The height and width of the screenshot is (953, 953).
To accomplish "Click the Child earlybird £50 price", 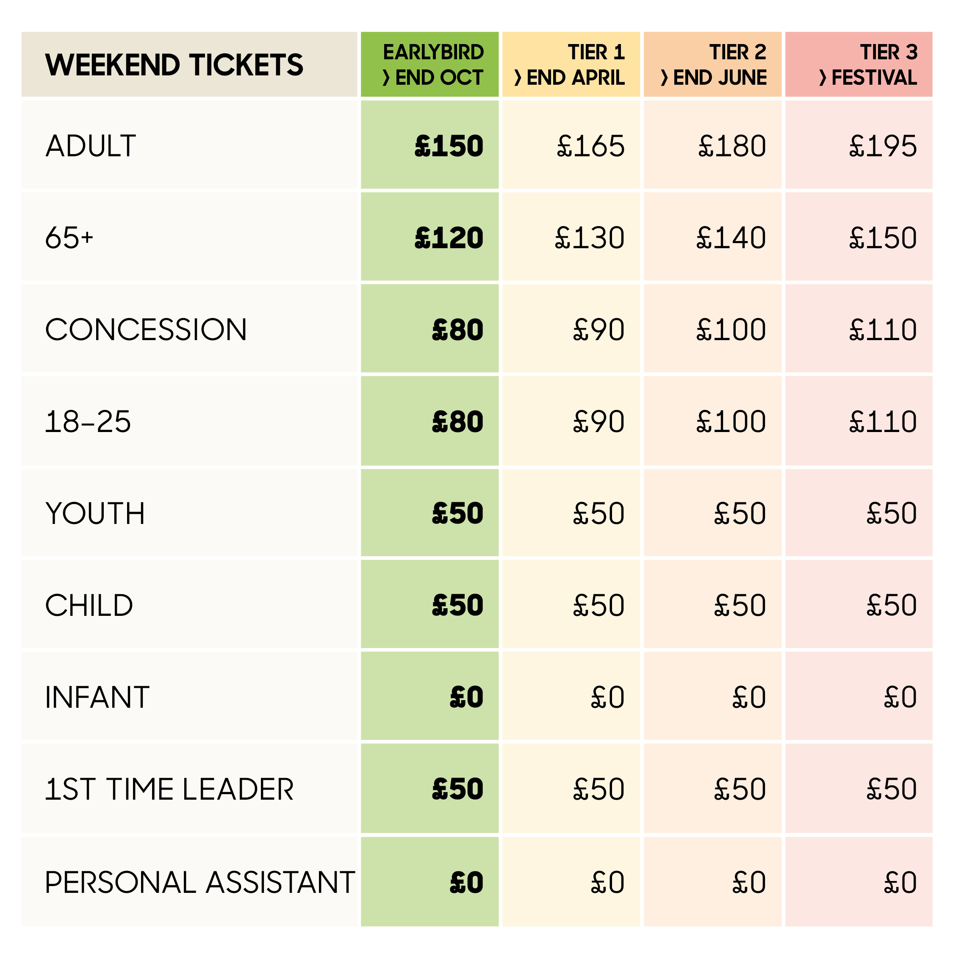I will 457,605.
